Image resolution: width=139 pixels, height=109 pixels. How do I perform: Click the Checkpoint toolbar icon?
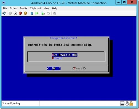(x=43, y=14)
